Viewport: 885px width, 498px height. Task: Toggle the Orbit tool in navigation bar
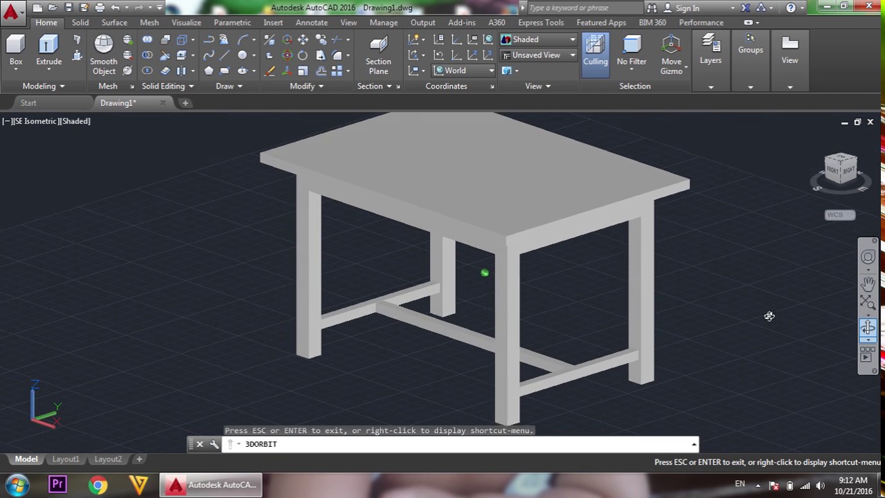[x=868, y=328]
